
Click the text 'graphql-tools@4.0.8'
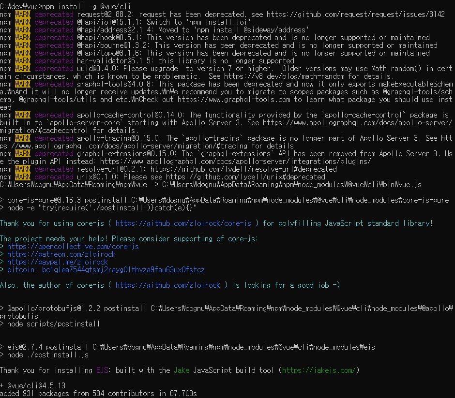[x=116, y=84]
